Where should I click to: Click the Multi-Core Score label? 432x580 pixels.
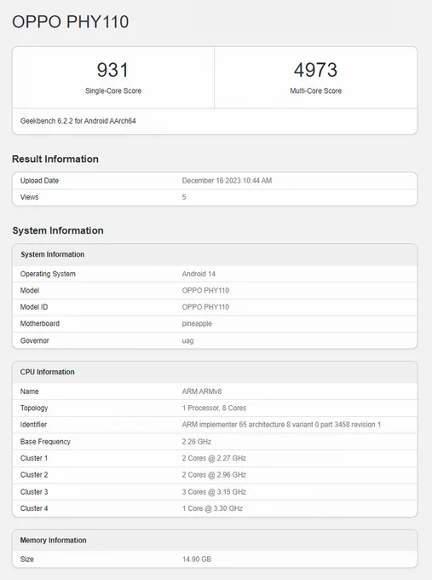(x=315, y=90)
